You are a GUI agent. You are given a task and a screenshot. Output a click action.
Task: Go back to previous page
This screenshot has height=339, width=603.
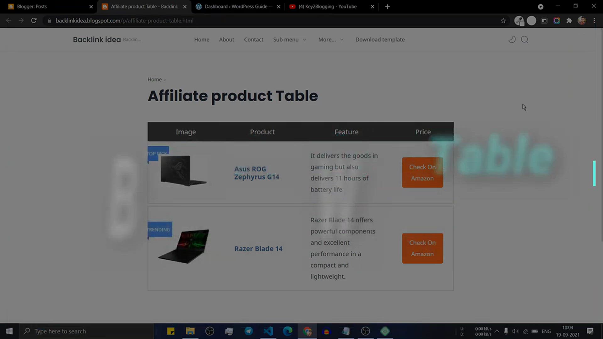tap(9, 21)
